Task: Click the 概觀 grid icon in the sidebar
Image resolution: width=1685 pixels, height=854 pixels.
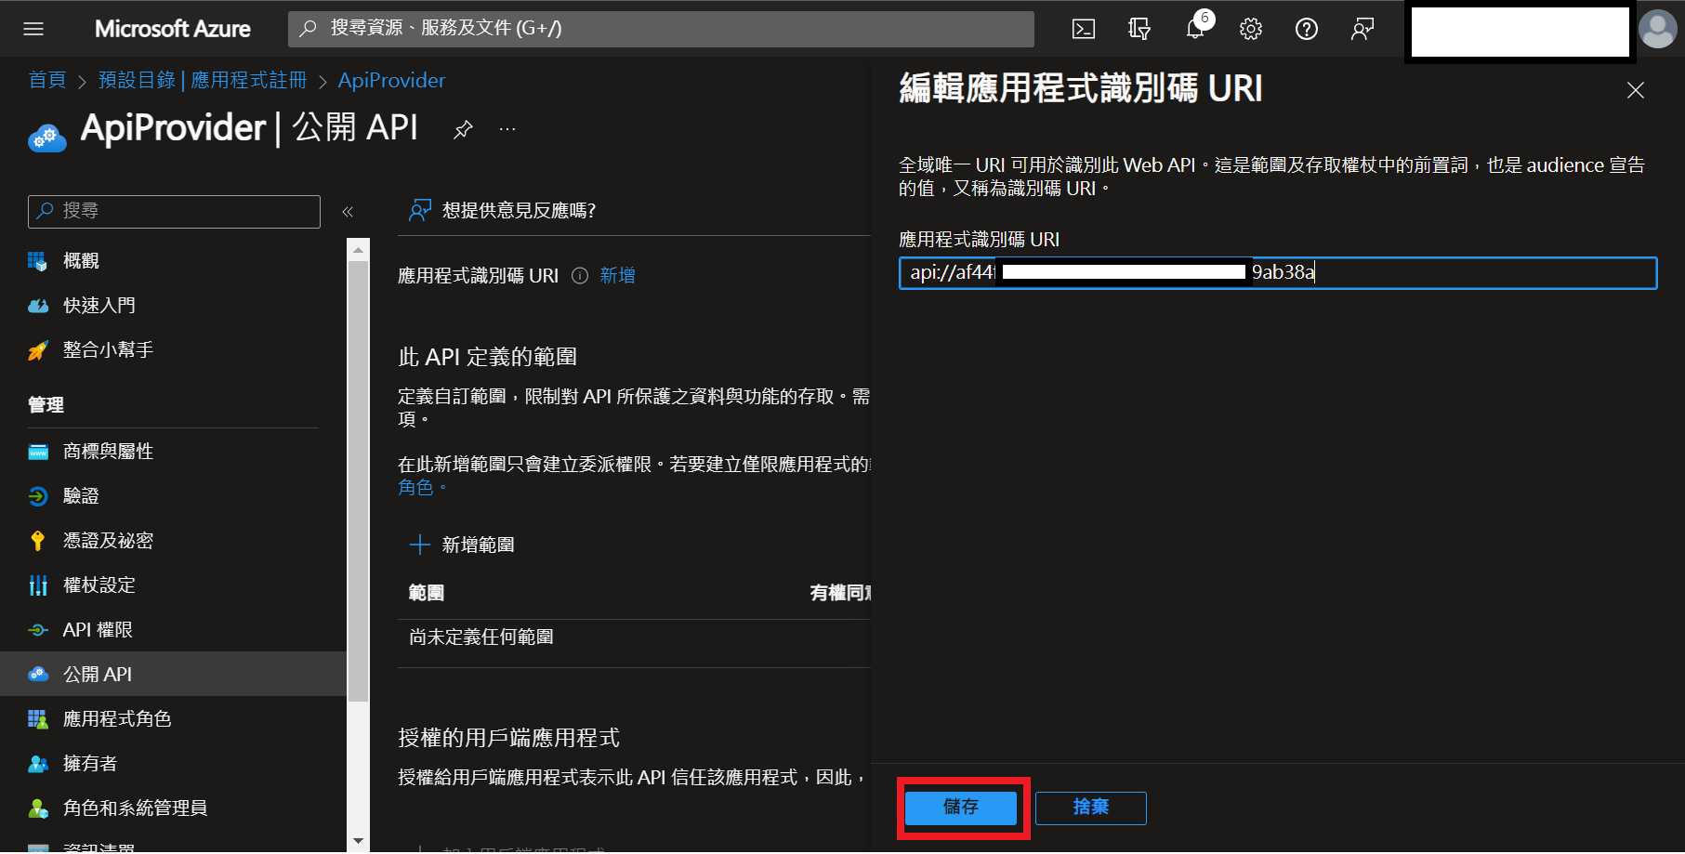Action: tap(38, 261)
